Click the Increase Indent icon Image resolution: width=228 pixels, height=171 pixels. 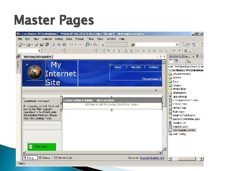coord(179,51)
